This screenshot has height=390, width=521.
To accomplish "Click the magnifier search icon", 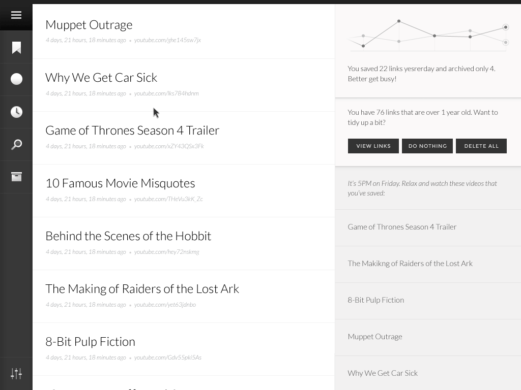I will (16, 145).
